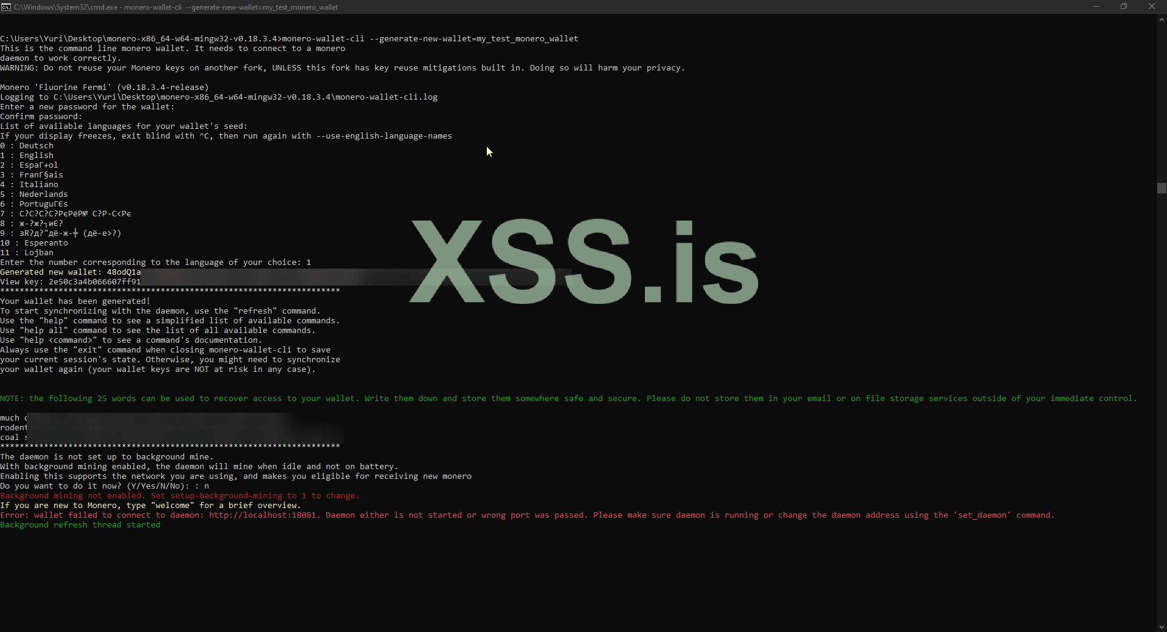The height and width of the screenshot is (632, 1167).
Task: Click the 'Use "help <command>"' documentation line
Action: coord(131,340)
